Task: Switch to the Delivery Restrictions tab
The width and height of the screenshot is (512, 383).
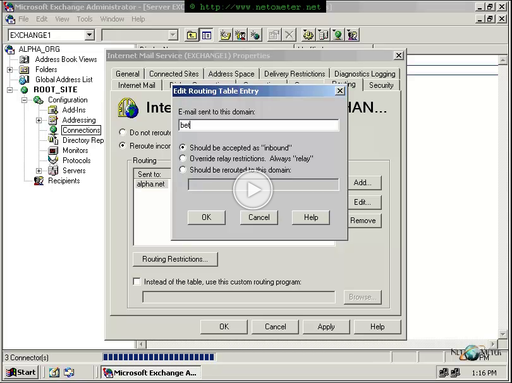Action: (295, 74)
